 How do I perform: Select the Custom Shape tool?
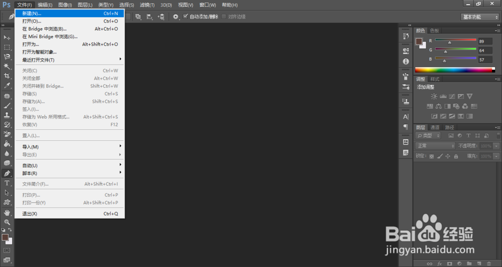(x=7, y=202)
